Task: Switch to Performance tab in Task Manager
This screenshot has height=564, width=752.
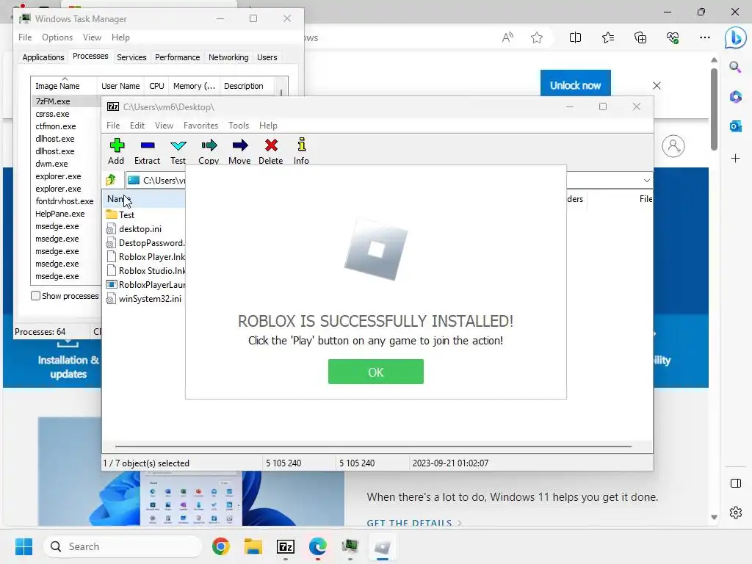Action: 177,57
